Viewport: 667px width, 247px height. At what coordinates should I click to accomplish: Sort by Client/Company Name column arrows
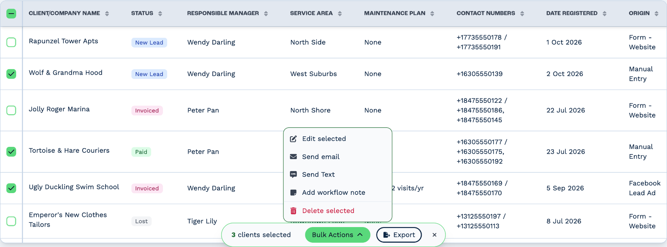[x=107, y=14]
